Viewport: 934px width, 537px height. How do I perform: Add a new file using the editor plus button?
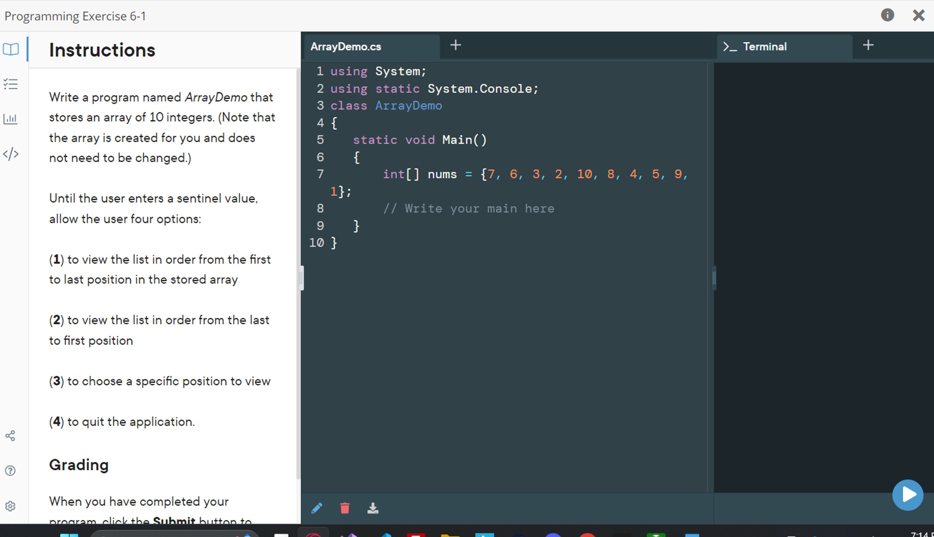point(455,45)
